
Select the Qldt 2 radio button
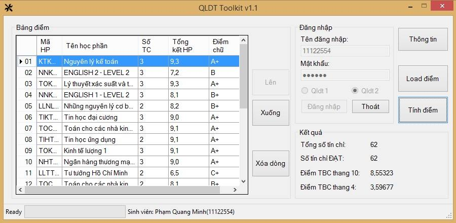click(356, 91)
